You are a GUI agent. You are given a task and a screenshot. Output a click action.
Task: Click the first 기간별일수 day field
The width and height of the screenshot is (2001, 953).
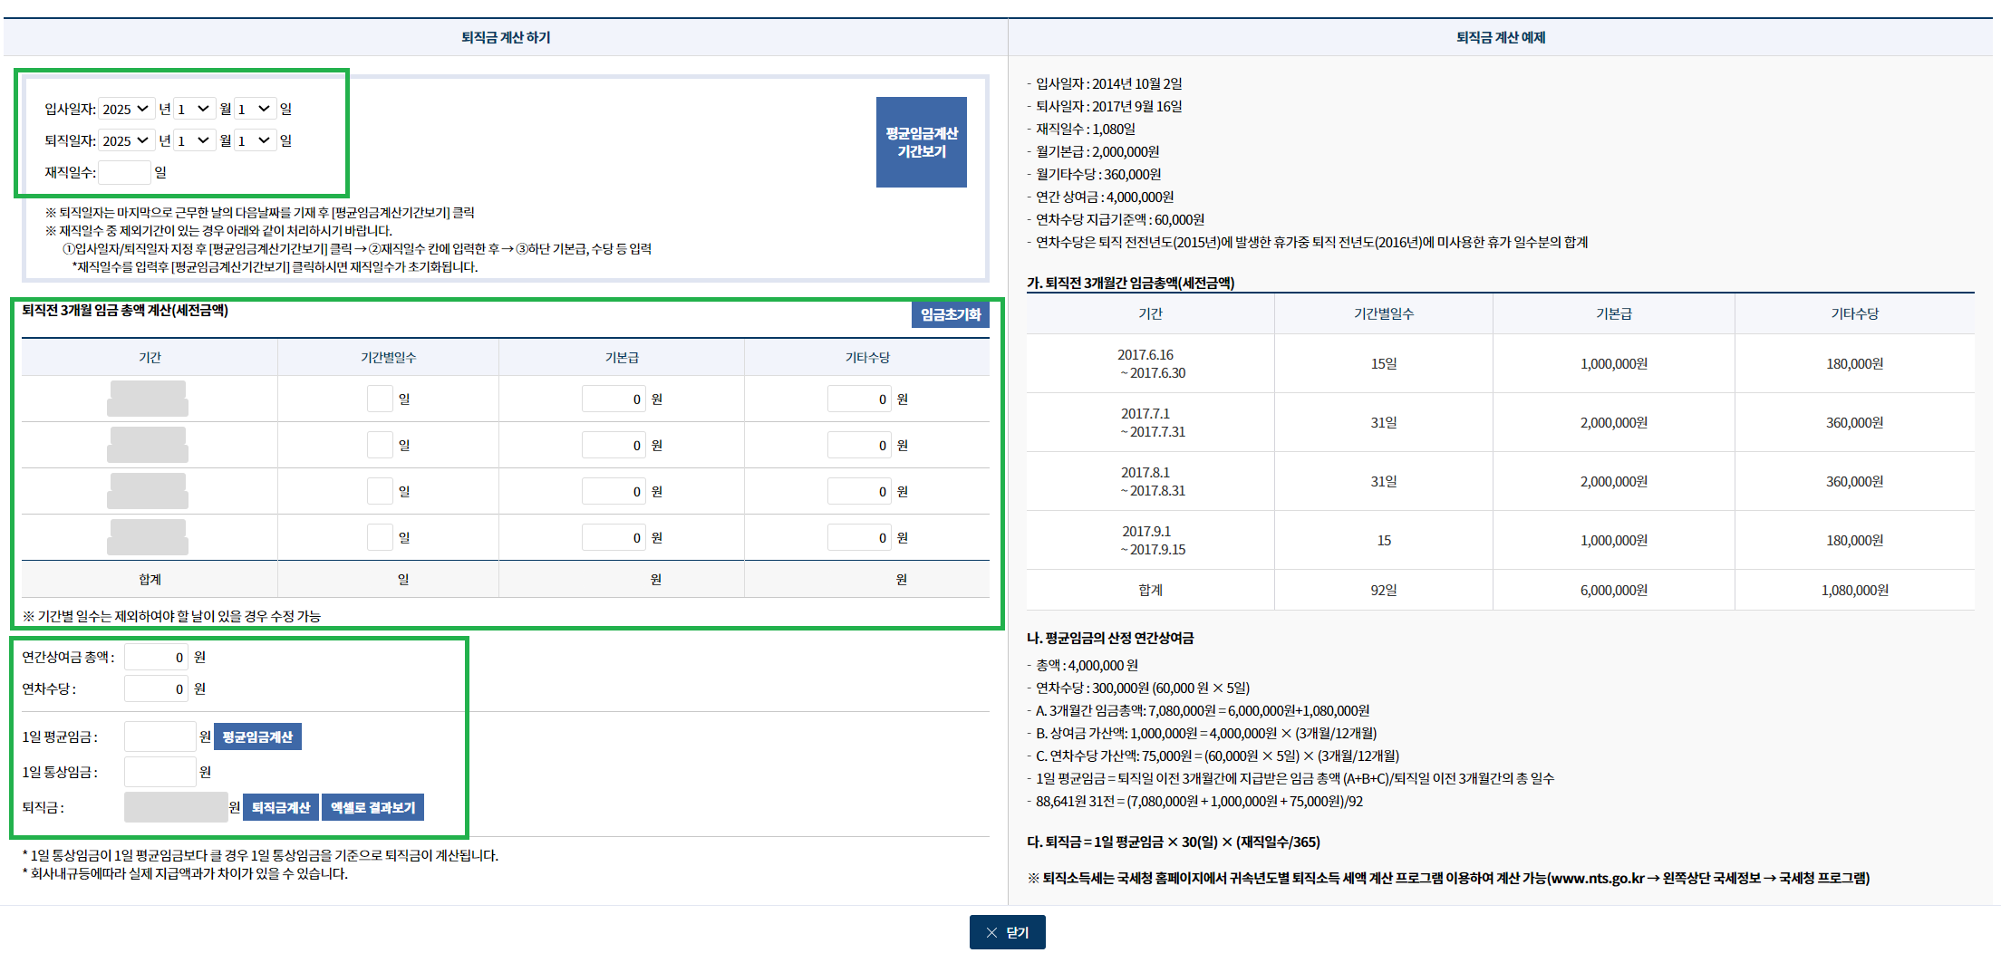tap(380, 398)
